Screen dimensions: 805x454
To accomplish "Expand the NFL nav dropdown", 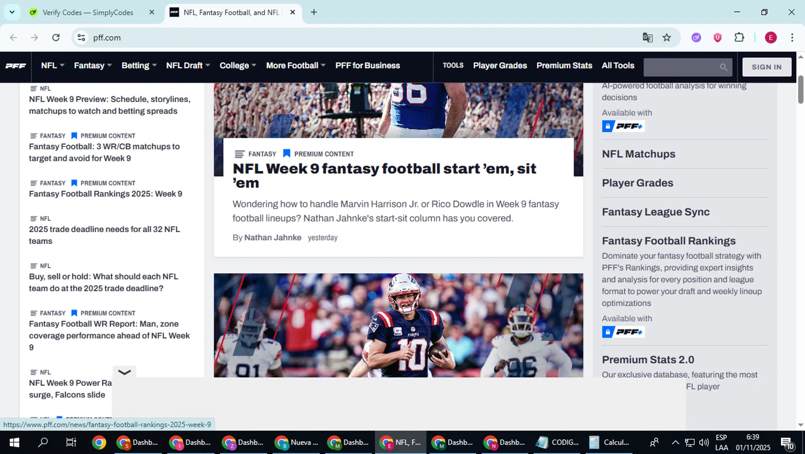I will point(53,65).
